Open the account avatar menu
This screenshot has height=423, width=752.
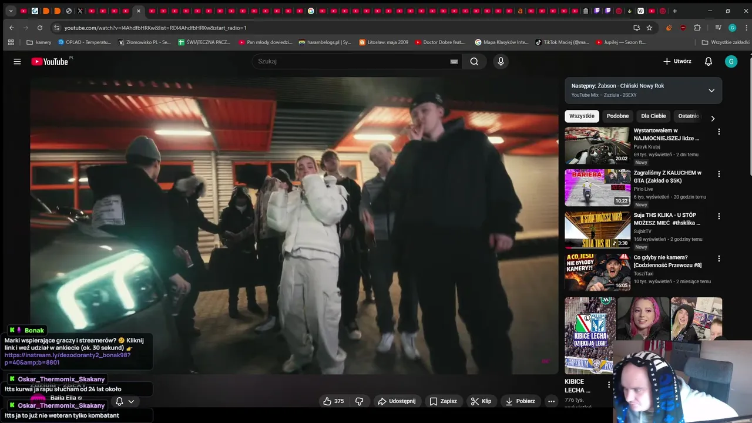[x=731, y=61]
